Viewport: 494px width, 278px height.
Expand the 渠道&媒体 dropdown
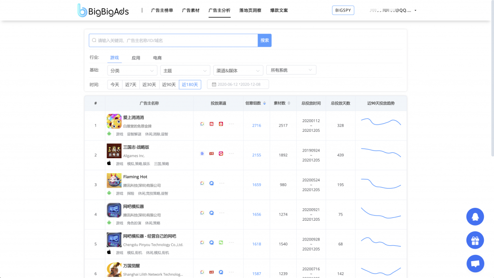(238, 70)
